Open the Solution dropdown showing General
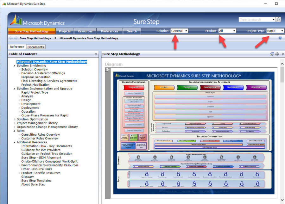The height and width of the screenshot is (204, 285). [179, 31]
